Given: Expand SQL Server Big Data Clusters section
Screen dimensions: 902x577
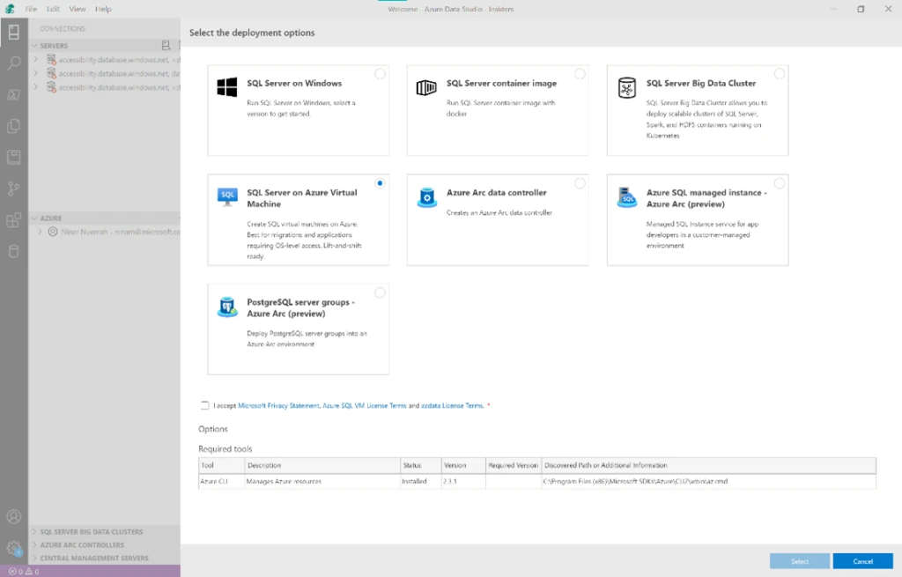Looking at the screenshot, I should click(91, 532).
